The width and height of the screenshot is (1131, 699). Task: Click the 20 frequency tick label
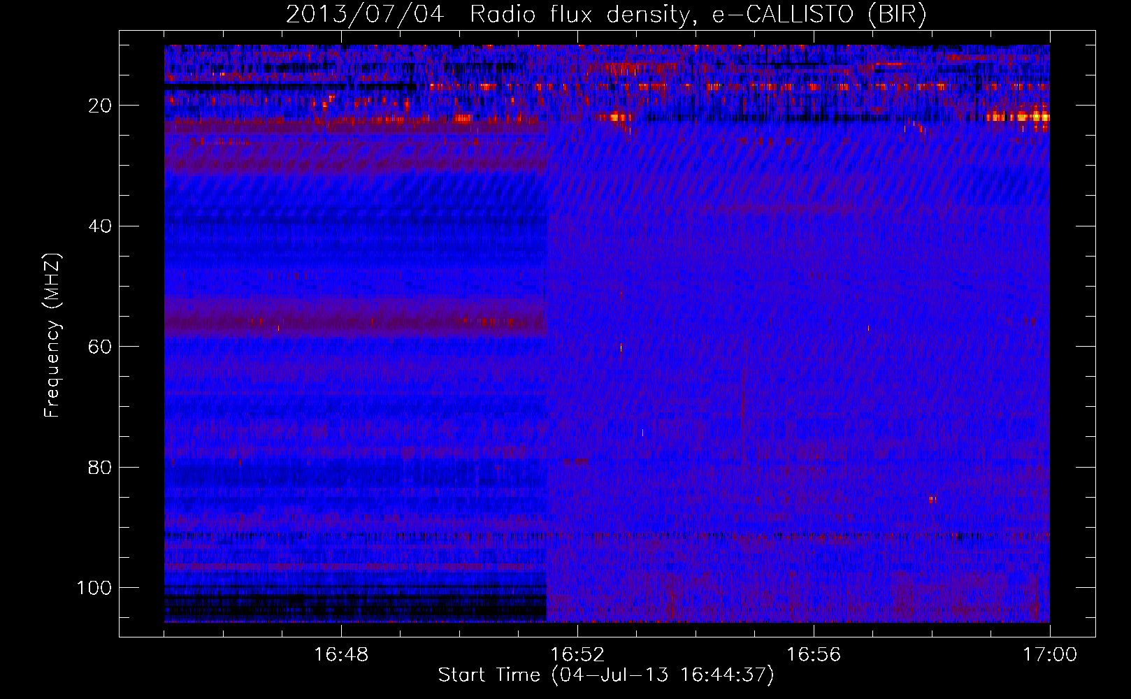click(101, 106)
